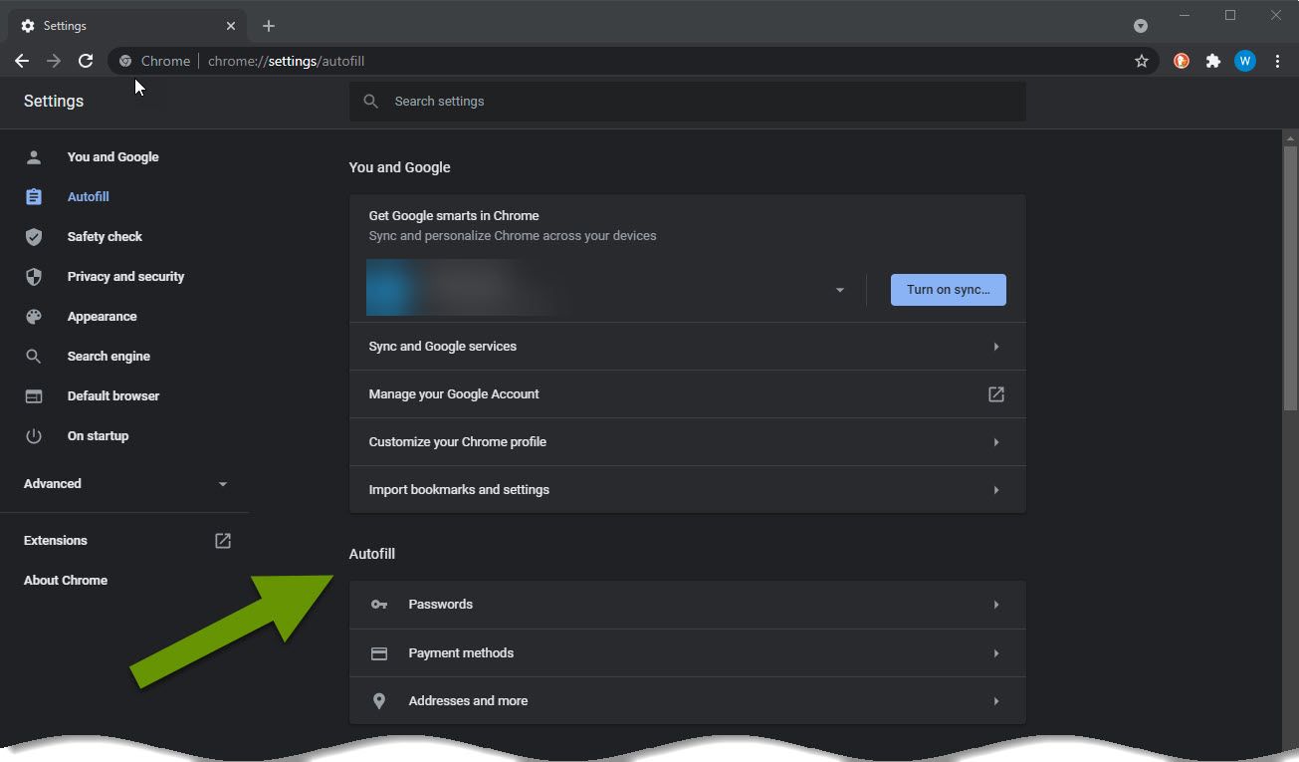Click the Default browser window icon
The height and width of the screenshot is (762, 1299).
click(x=34, y=396)
